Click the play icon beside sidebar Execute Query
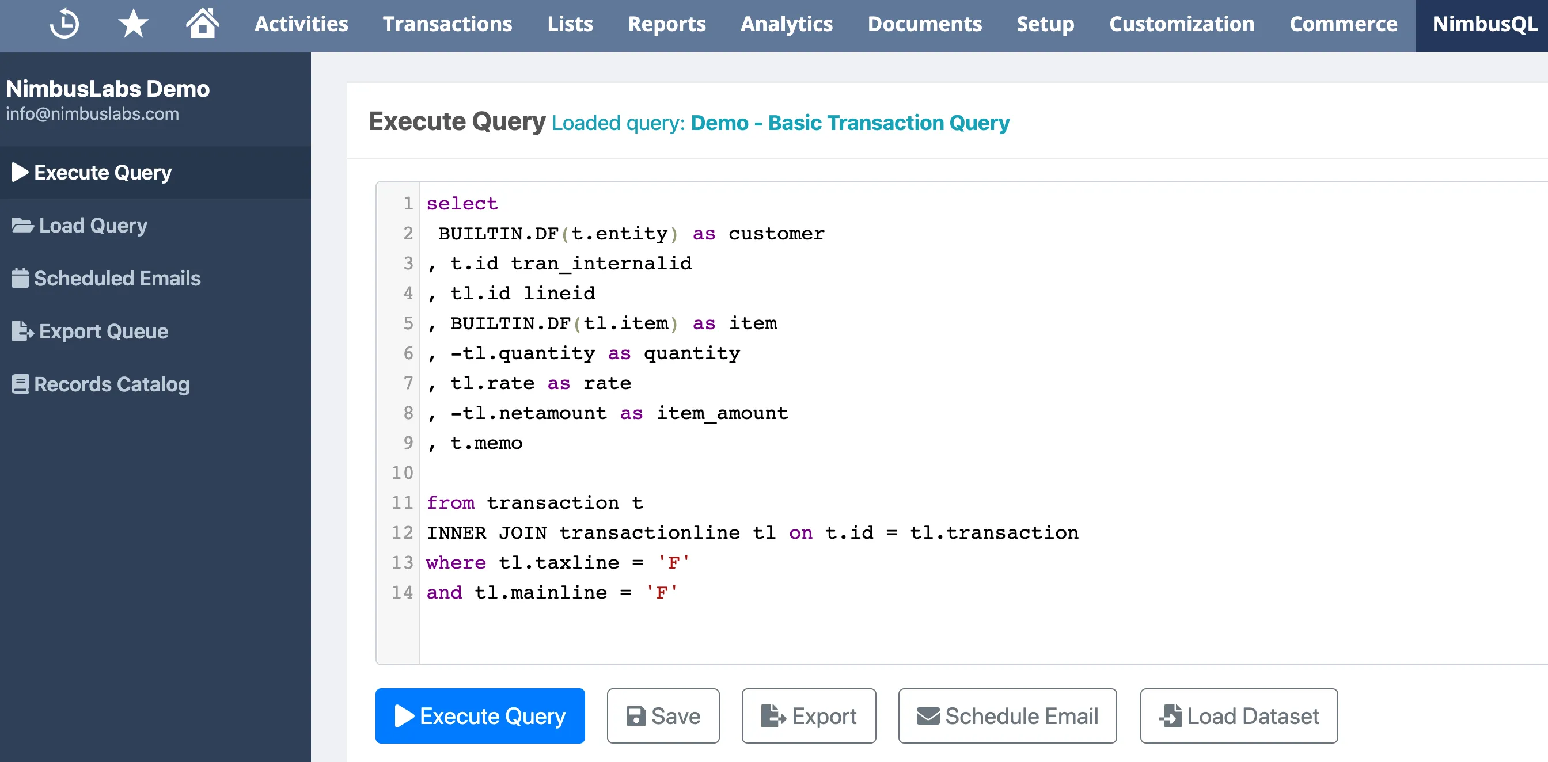The image size is (1548, 762). point(20,172)
